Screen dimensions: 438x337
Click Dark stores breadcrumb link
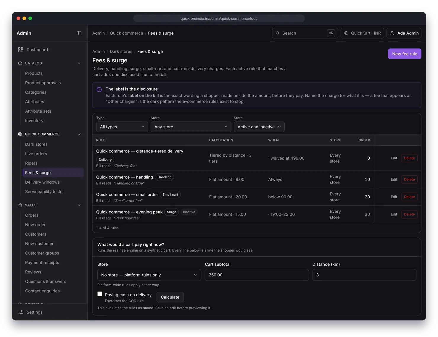coord(121,51)
